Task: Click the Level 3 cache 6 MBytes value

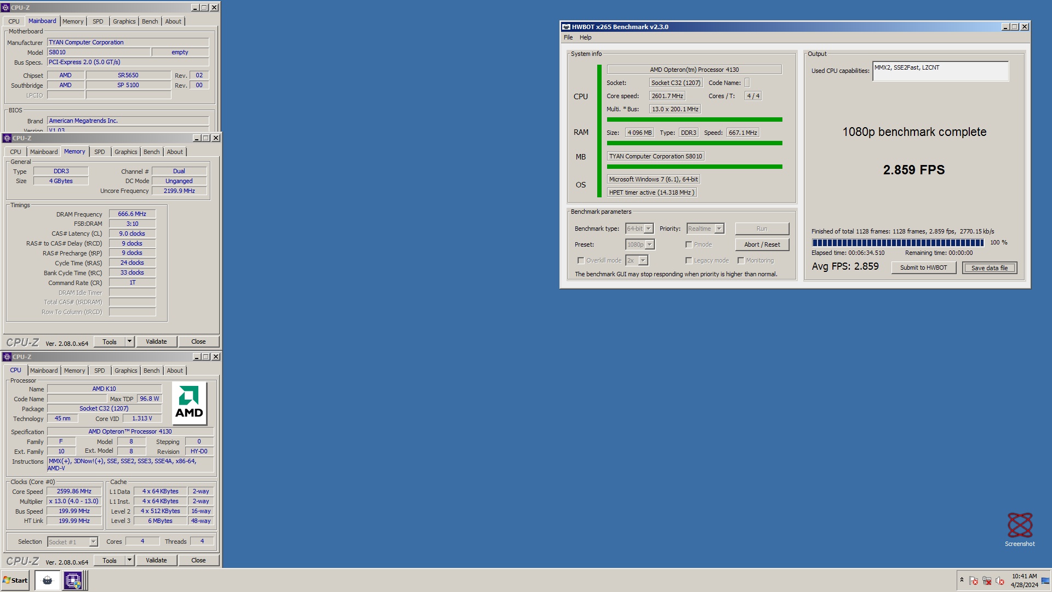Action: 160,521
